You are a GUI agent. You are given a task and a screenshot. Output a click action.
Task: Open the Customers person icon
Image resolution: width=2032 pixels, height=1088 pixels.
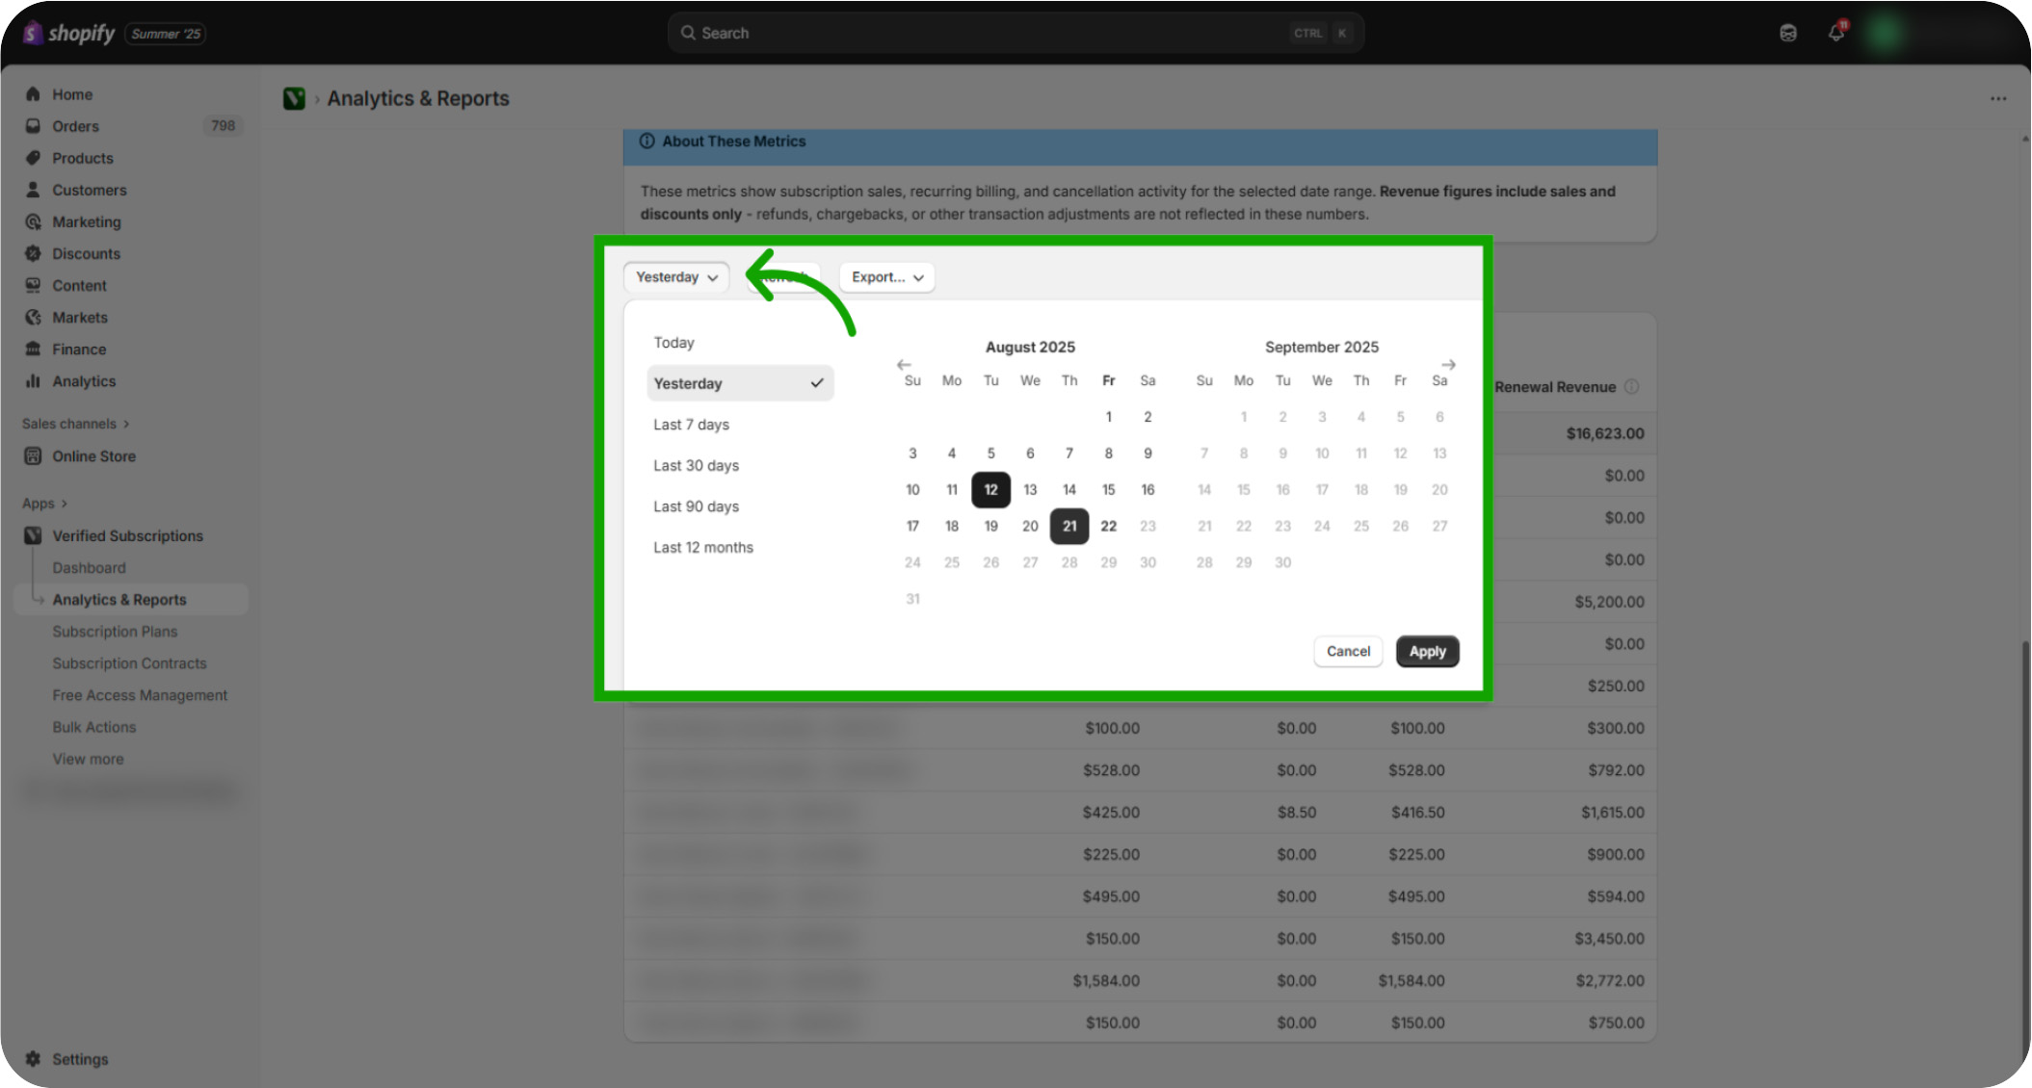33,190
